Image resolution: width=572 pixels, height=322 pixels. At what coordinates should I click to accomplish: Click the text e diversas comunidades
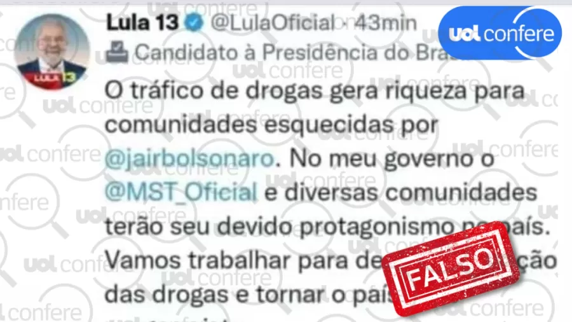[x=400, y=192]
